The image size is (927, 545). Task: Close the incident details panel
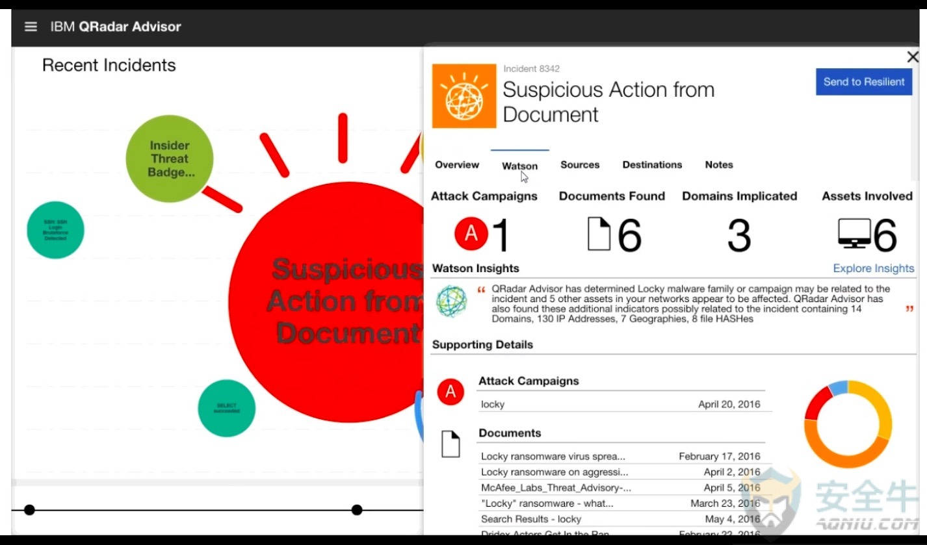point(913,57)
